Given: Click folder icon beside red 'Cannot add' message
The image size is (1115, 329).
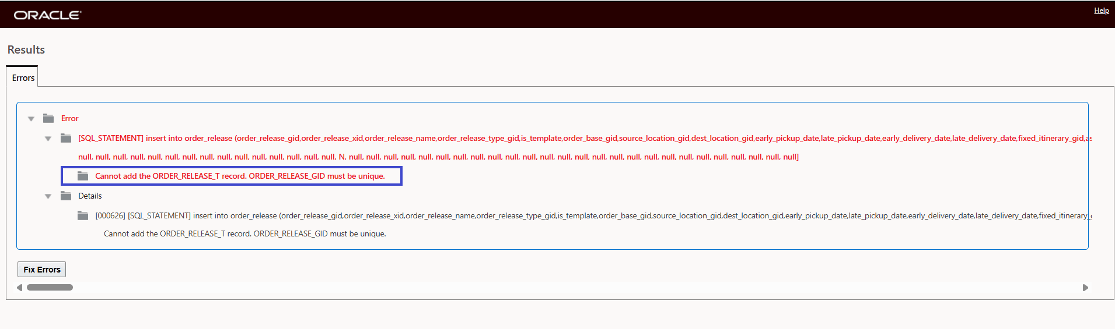Looking at the screenshot, I should pos(83,176).
